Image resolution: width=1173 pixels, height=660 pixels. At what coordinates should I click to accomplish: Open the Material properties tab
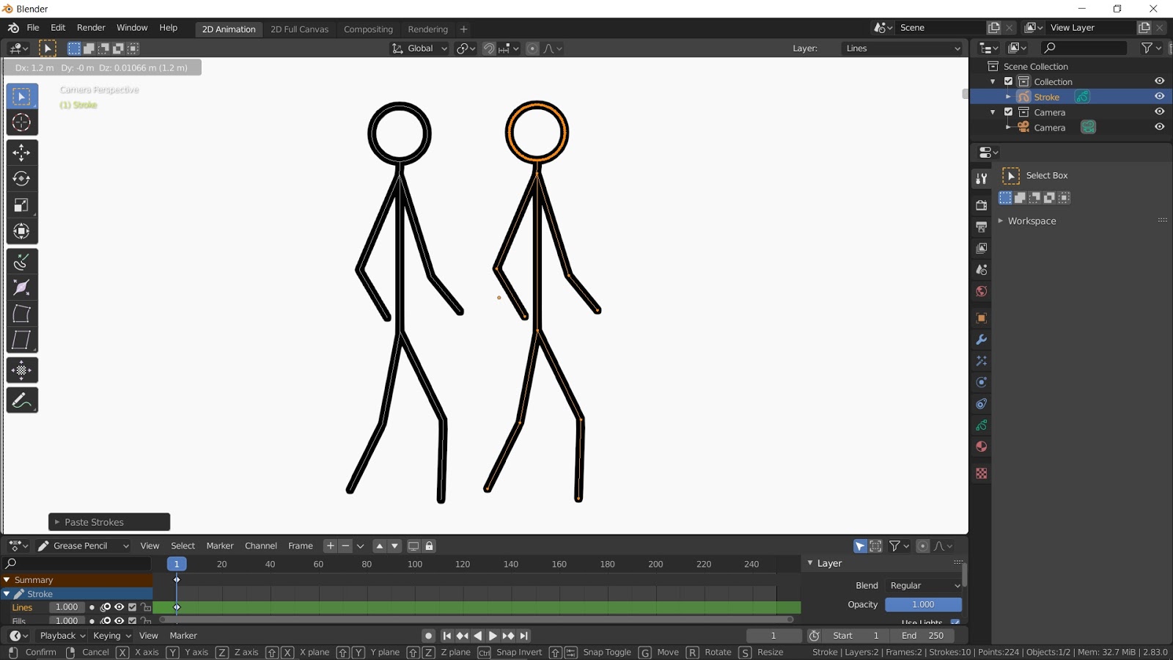[981, 446]
